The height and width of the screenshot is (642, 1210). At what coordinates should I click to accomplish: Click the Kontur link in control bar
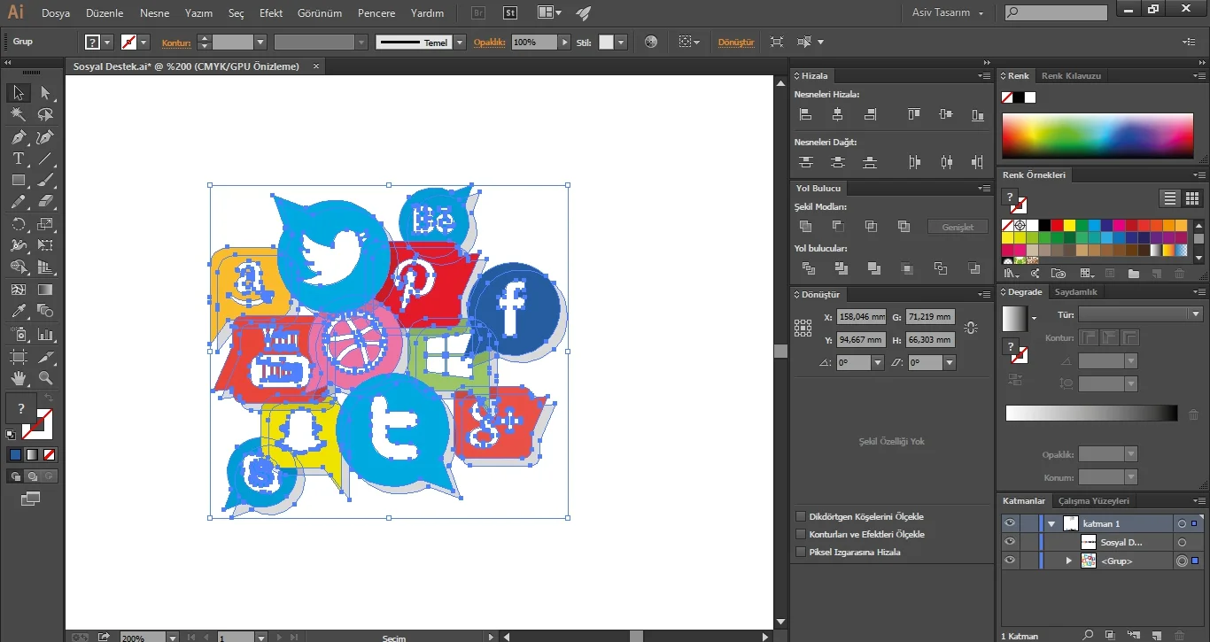175,43
